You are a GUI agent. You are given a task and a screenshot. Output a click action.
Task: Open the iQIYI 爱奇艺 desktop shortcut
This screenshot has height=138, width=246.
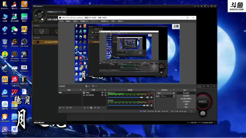[24, 18]
